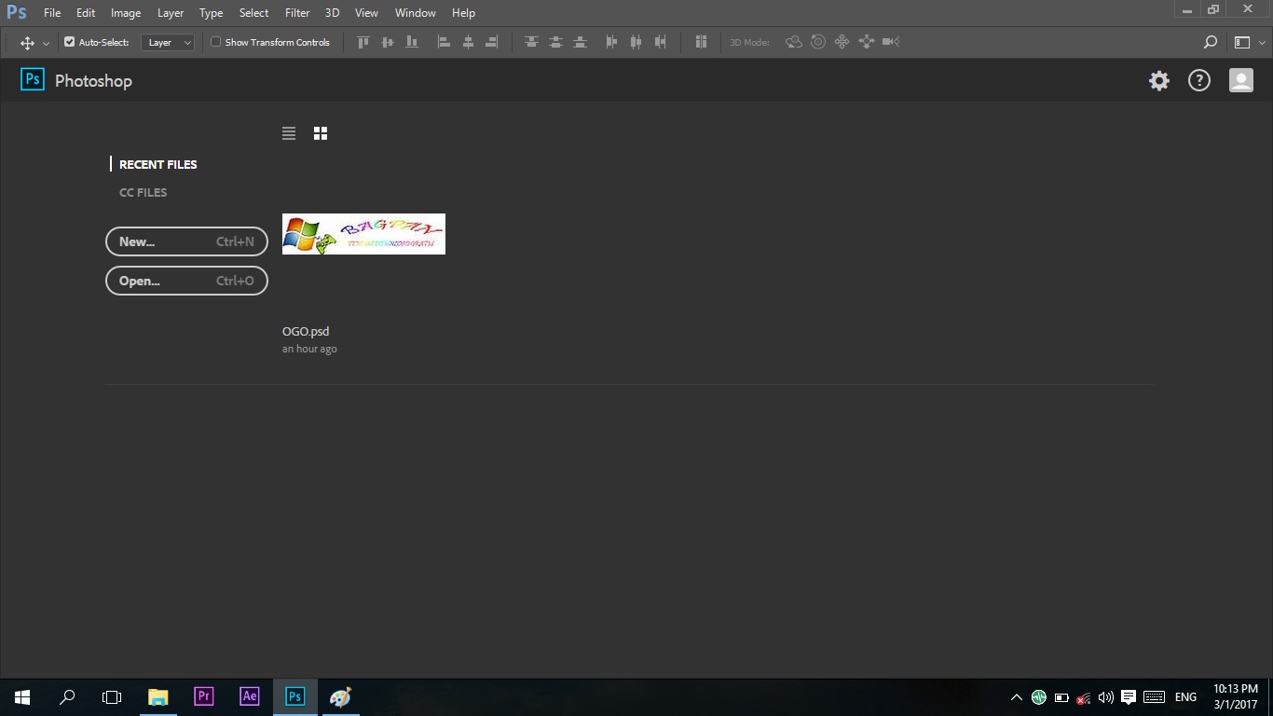Viewport: 1273px width, 716px height.
Task: Open the File menu
Action: [52, 13]
